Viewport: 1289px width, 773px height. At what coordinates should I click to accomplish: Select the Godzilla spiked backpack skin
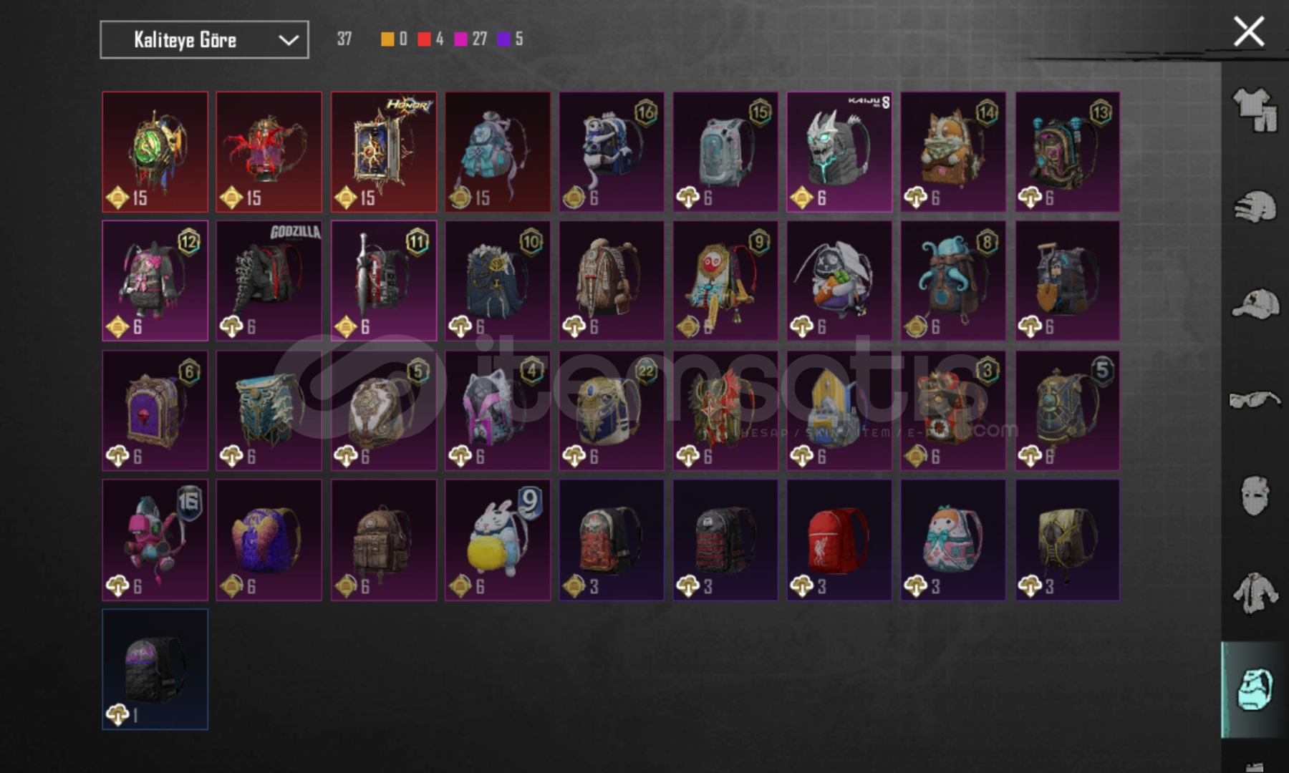tap(269, 281)
